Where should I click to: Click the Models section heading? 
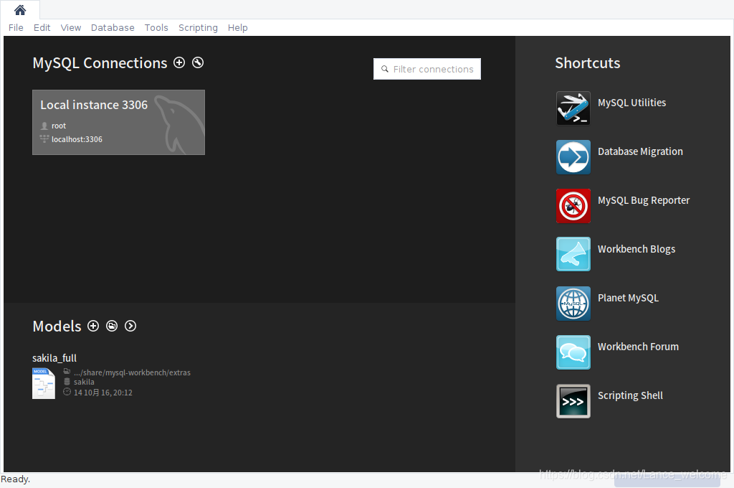coord(57,327)
